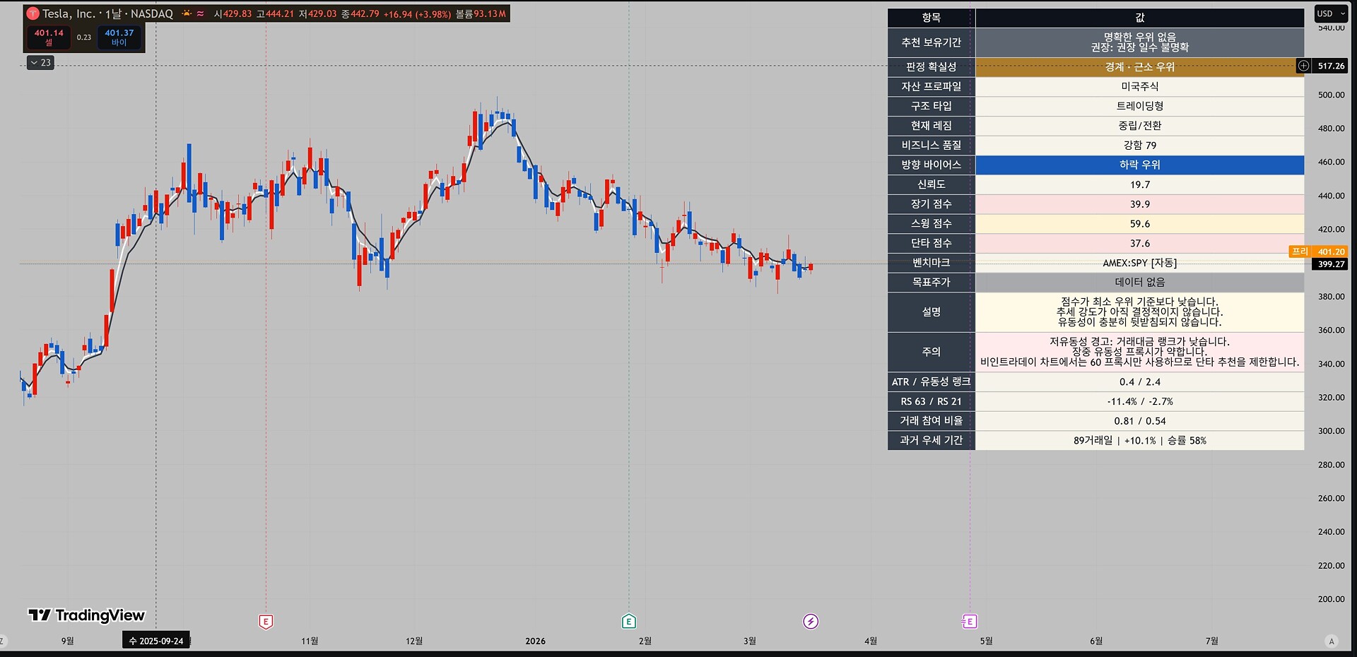The width and height of the screenshot is (1357, 657).
Task: Click the AMEX:SPY [자동] benchmark cell
Action: coord(1139,263)
